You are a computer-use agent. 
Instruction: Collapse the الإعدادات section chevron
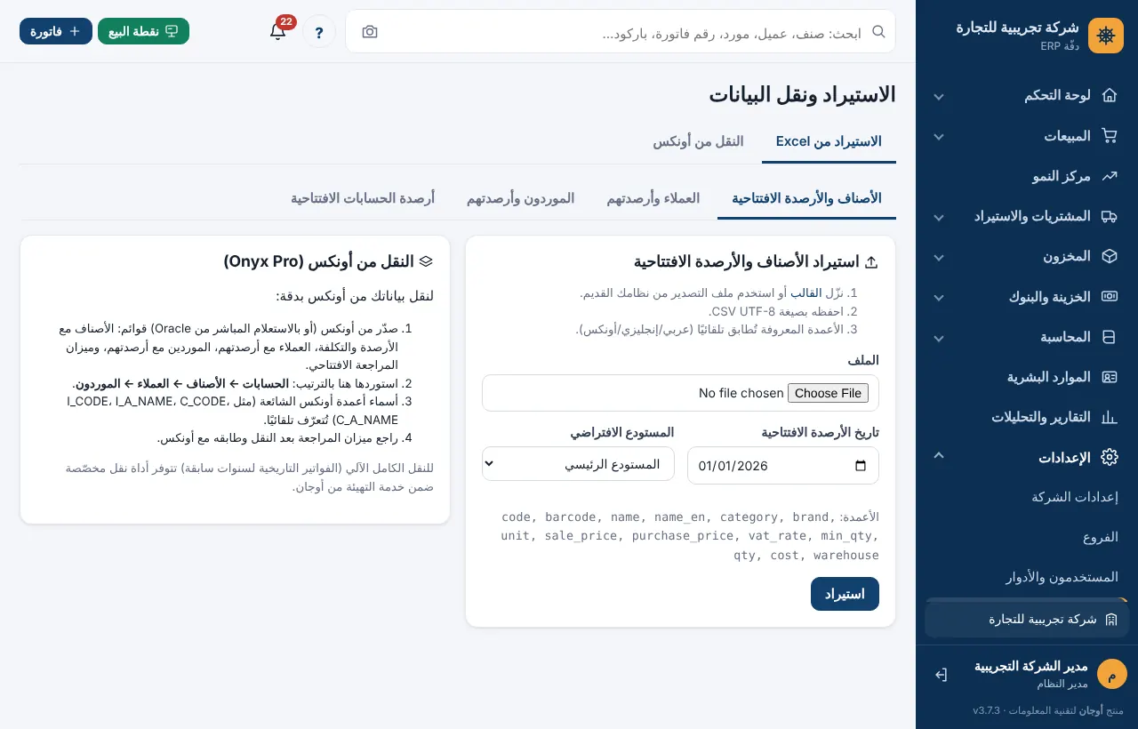coord(939,455)
